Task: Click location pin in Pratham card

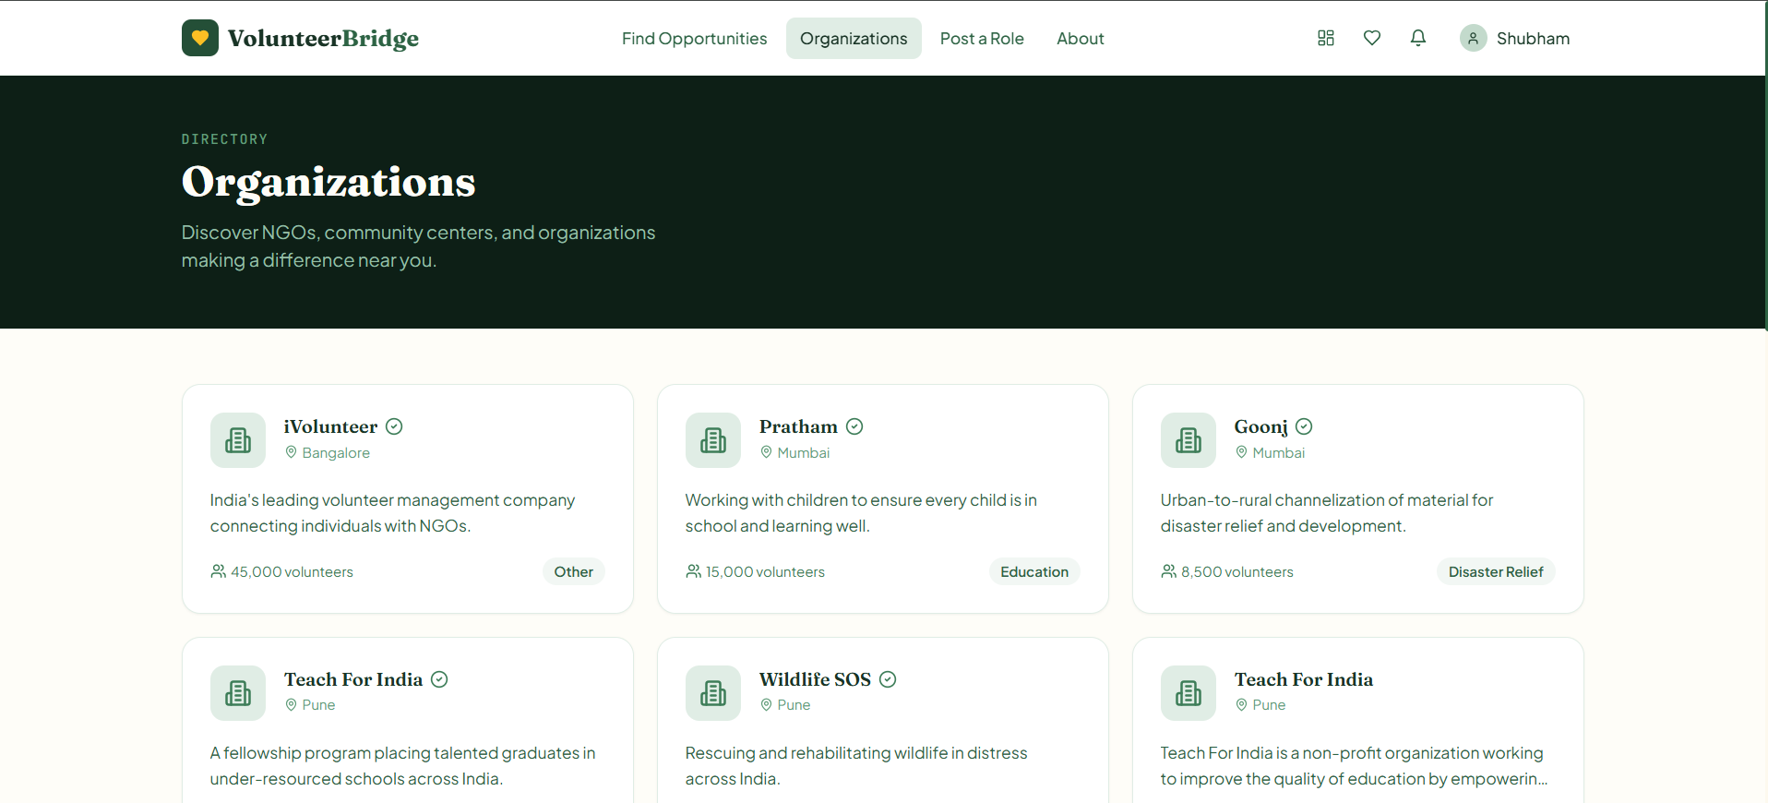Action: 766,452
